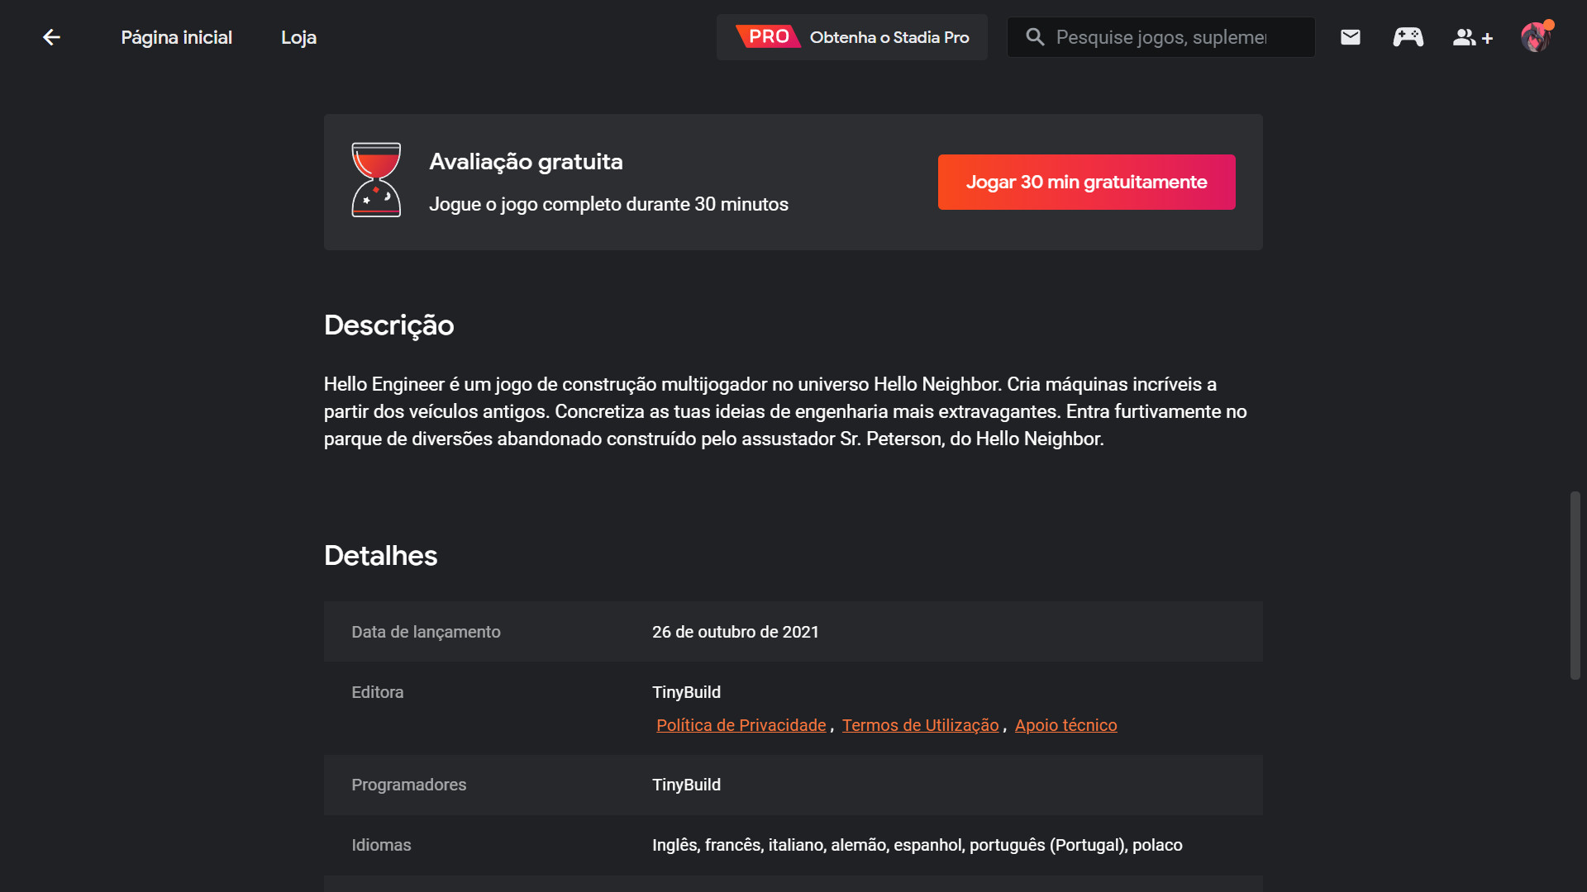Focus the Pesquise jogos search field
Image resolution: width=1587 pixels, height=892 pixels.
pyautogui.click(x=1160, y=37)
